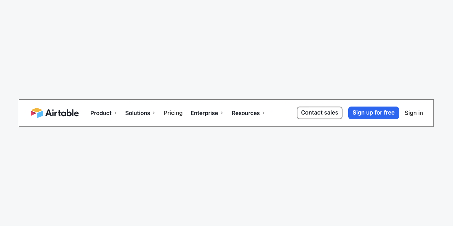Click empty navbar space between Resources and Contact sales

coord(281,113)
